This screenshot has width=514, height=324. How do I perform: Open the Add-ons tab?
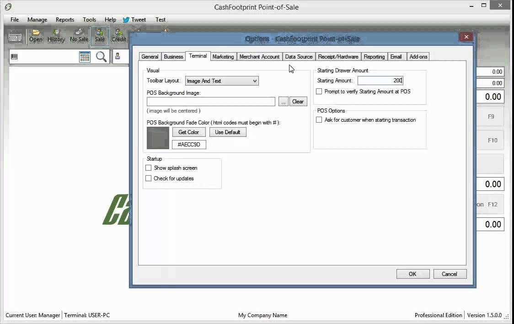[x=418, y=57]
